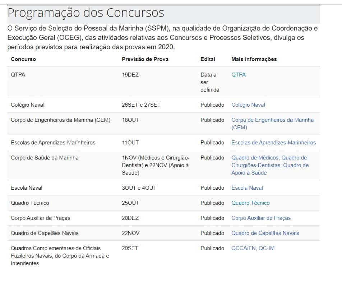Select the Programação dos Concursos heading

coord(86,13)
